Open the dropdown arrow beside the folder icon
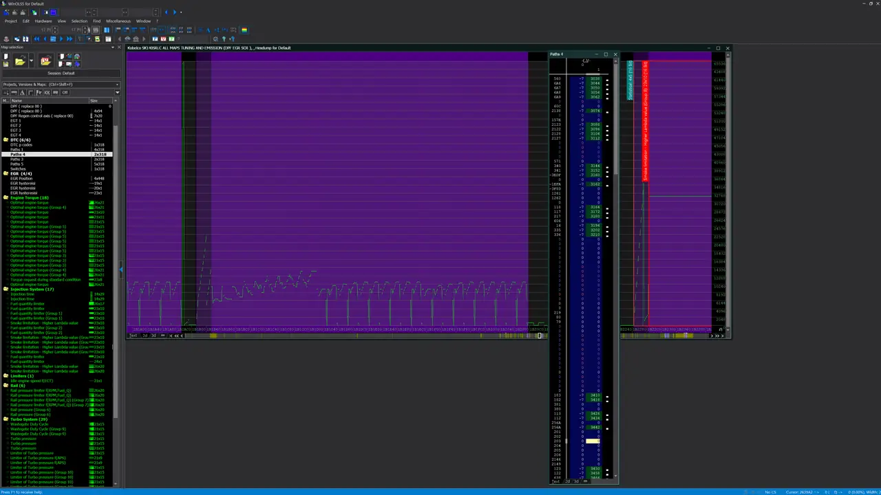This screenshot has height=495, width=881. point(31,60)
